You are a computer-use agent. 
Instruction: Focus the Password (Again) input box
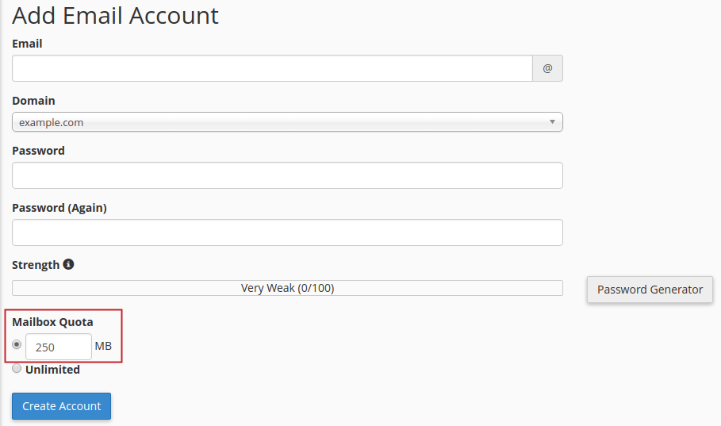(287, 232)
